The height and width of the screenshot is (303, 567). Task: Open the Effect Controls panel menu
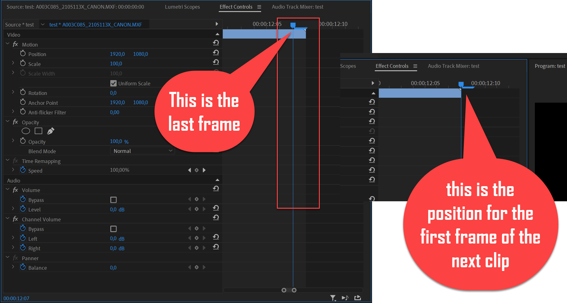coord(259,6)
